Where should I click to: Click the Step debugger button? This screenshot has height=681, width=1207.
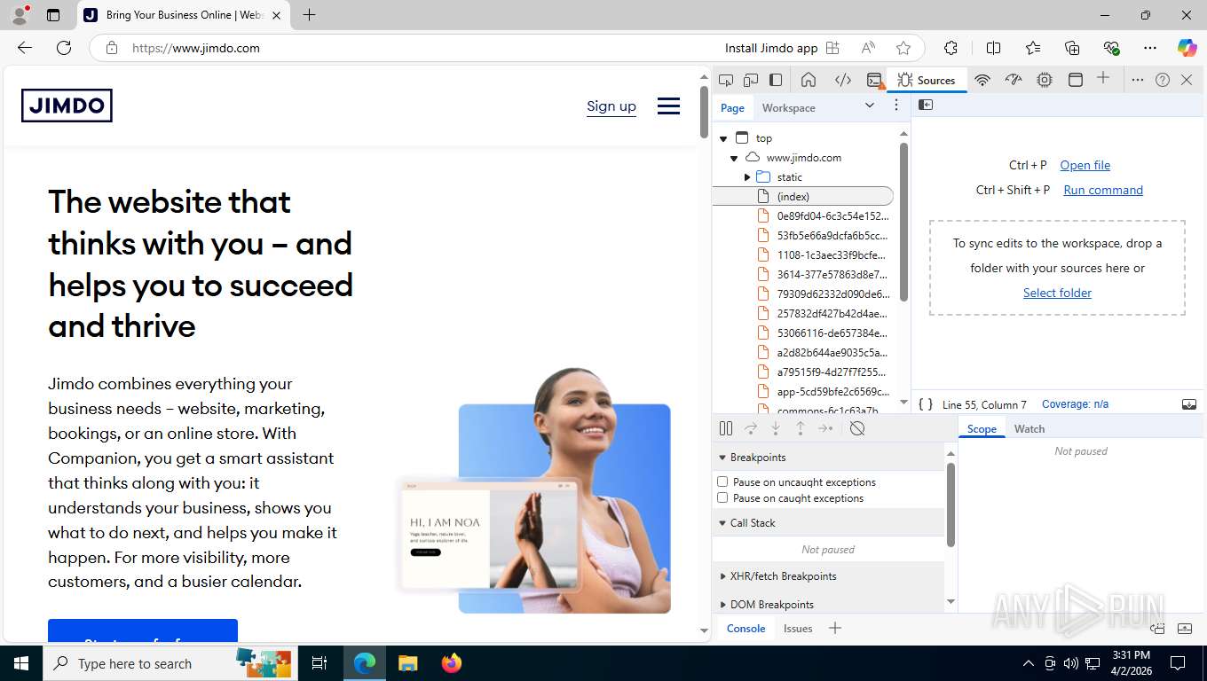[x=825, y=428]
